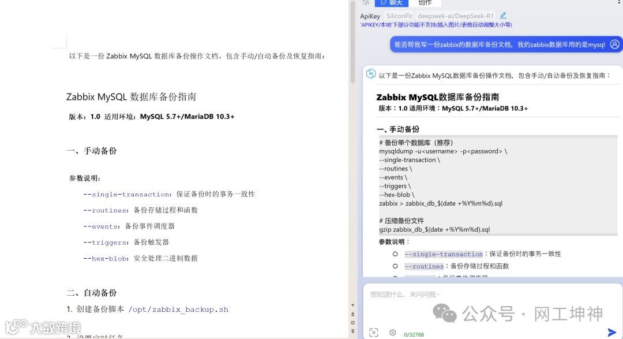Open the user avatar icon in the message

click(x=615, y=44)
